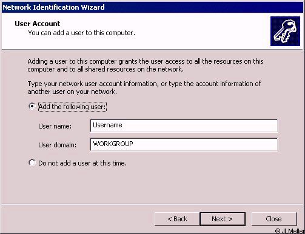The width and height of the screenshot is (305, 234).
Task: Click the 'User Account' bold heading
Action: [38, 24]
